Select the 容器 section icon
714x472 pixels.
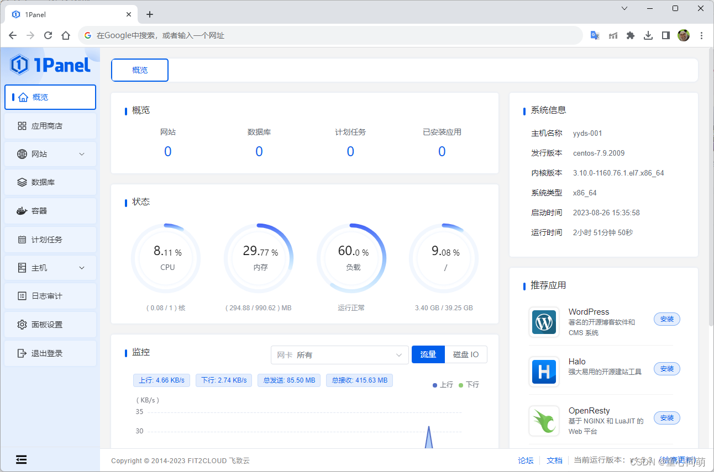[x=22, y=211]
